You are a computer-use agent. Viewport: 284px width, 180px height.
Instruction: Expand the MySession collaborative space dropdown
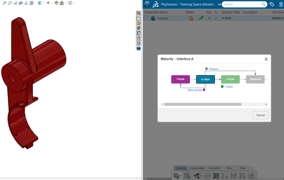point(219,4)
